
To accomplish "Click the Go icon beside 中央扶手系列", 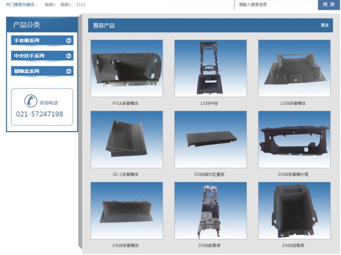I will click(69, 56).
